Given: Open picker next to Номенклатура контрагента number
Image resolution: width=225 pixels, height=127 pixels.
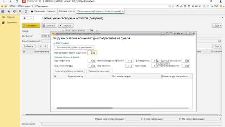Looking at the screenshot, I should (x=131, y=61).
